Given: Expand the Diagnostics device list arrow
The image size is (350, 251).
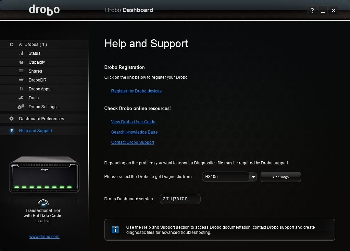Looking at the screenshot, I should pyautogui.click(x=253, y=177).
